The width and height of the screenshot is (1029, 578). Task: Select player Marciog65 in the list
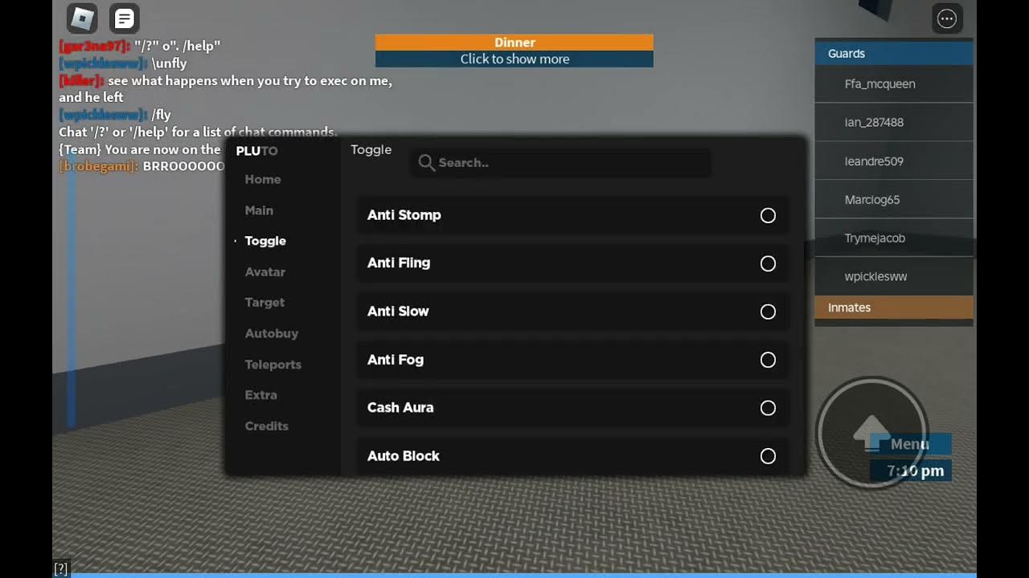[894, 200]
